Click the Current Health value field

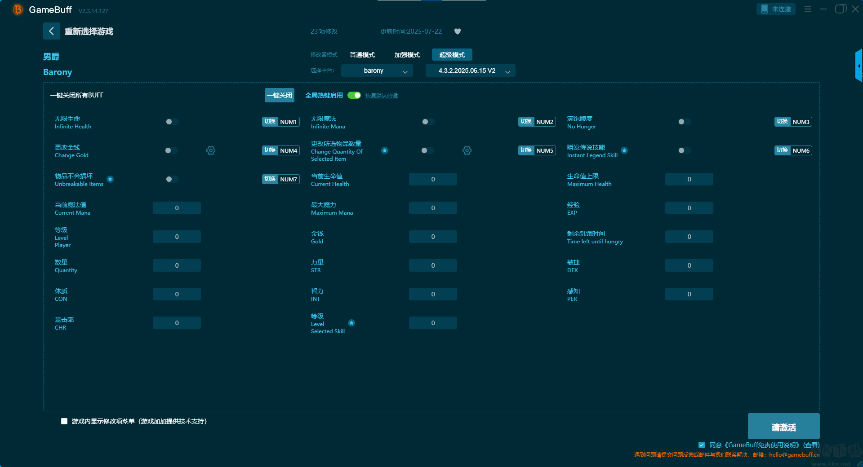point(433,179)
